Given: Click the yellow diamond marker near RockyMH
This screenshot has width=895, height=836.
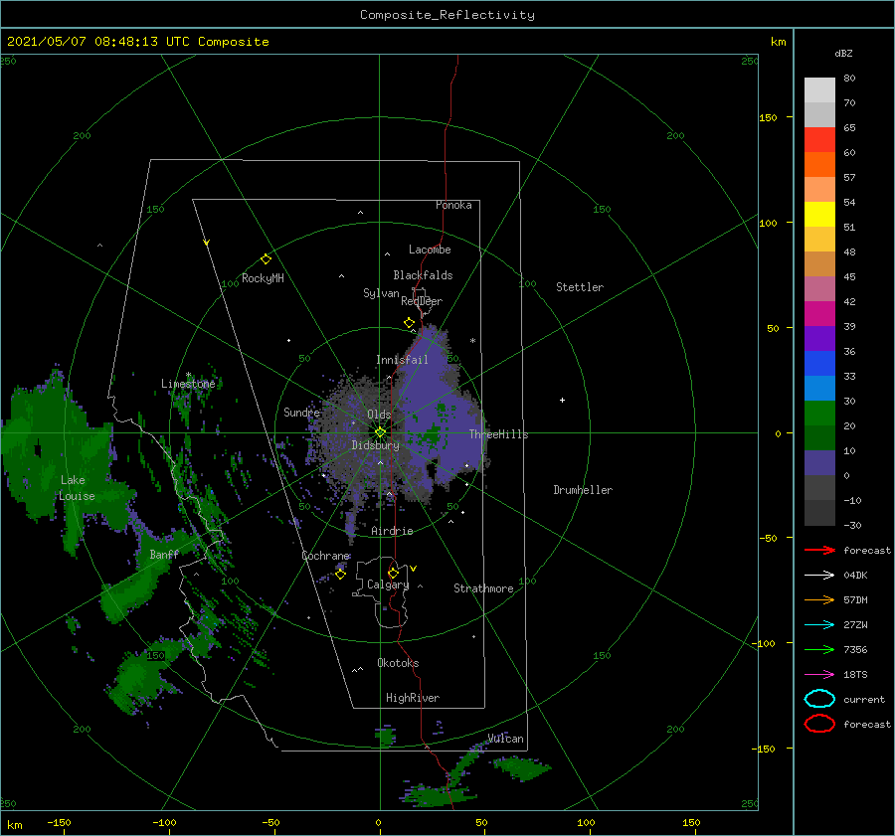Looking at the screenshot, I should (266, 259).
